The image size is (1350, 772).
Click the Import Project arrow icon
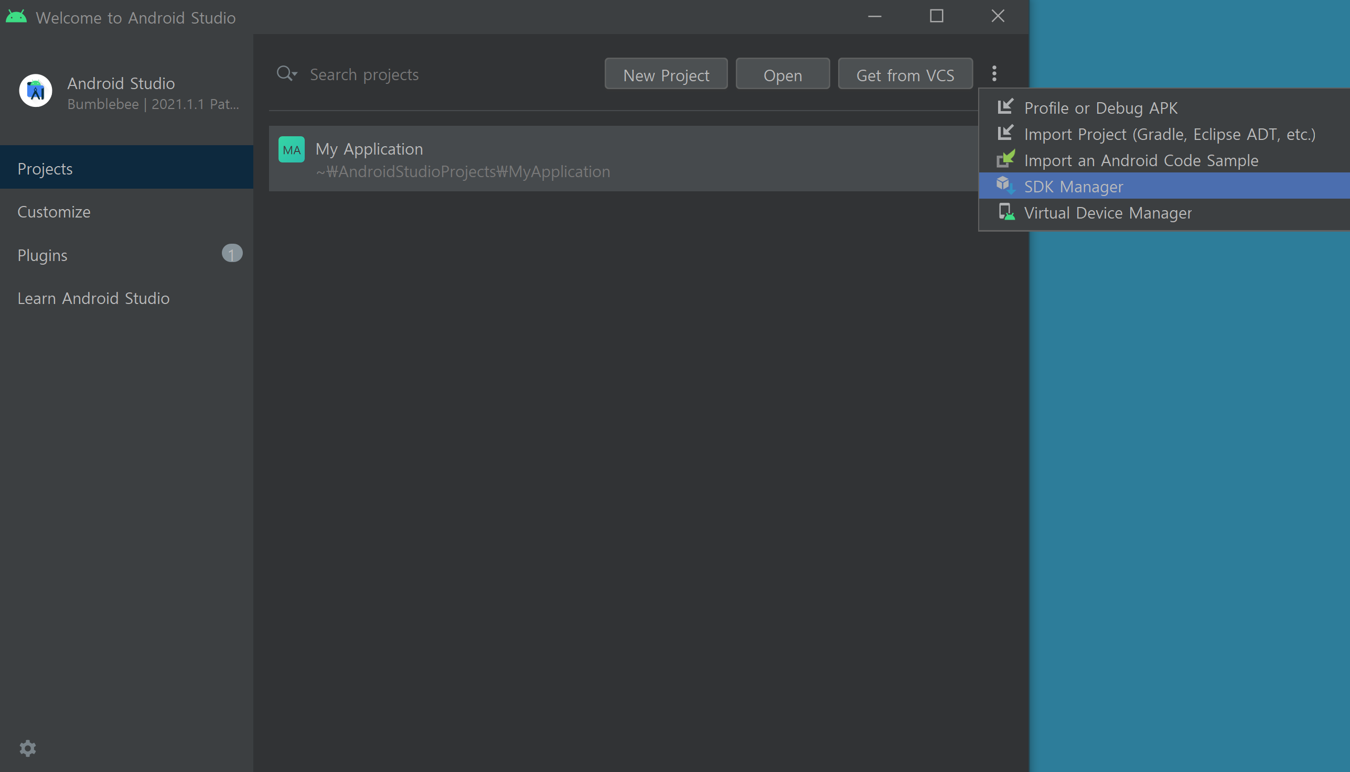click(1005, 133)
